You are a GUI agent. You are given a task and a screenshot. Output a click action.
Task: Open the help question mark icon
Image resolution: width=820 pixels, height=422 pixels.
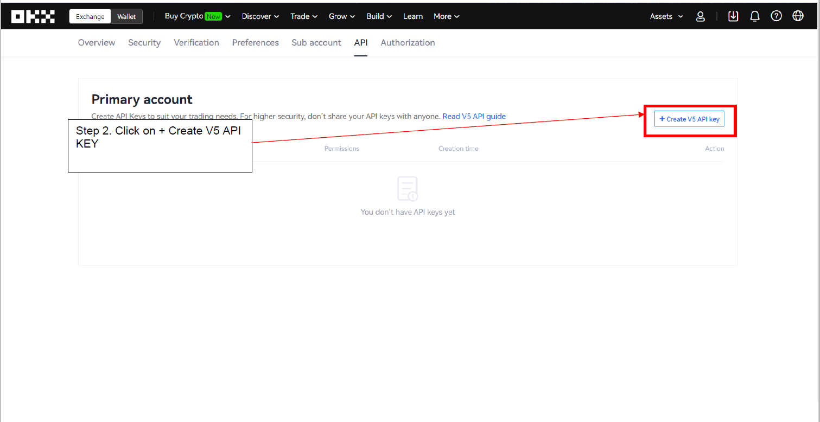[777, 16]
